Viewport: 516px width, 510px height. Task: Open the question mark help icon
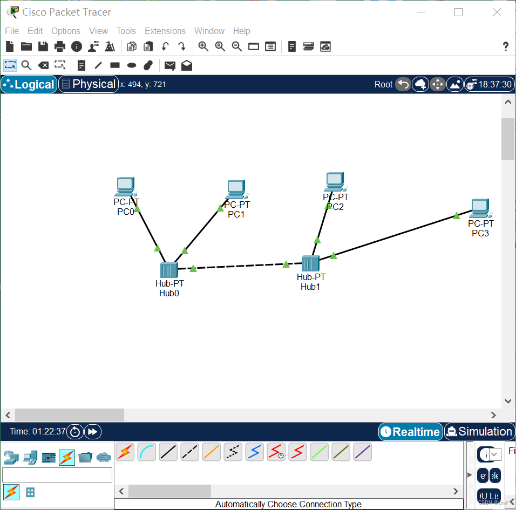[x=506, y=46]
